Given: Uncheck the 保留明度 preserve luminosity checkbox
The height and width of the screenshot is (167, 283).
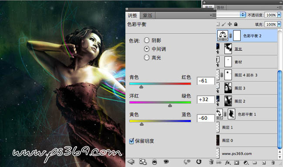Looking at the screenshot, I should (131, 141).
